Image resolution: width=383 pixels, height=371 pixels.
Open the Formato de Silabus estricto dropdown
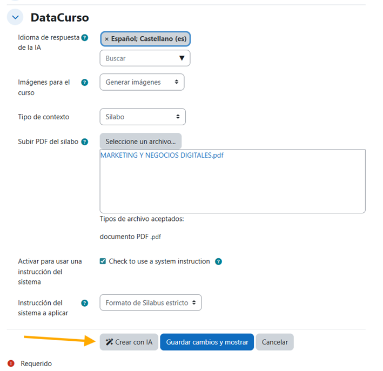pos(150,303)
